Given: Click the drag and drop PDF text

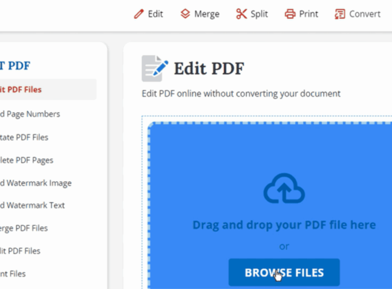Looking at the screenshot, I should 284,225.
